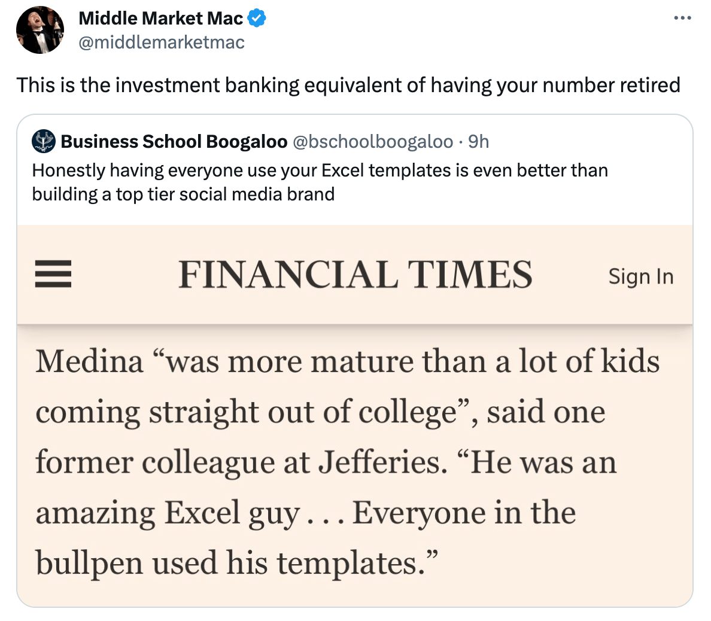Open Middle Market Mac's profile avatar
Image resolution: width=711 pixels, height=621 pixels.
coord(40,30)
